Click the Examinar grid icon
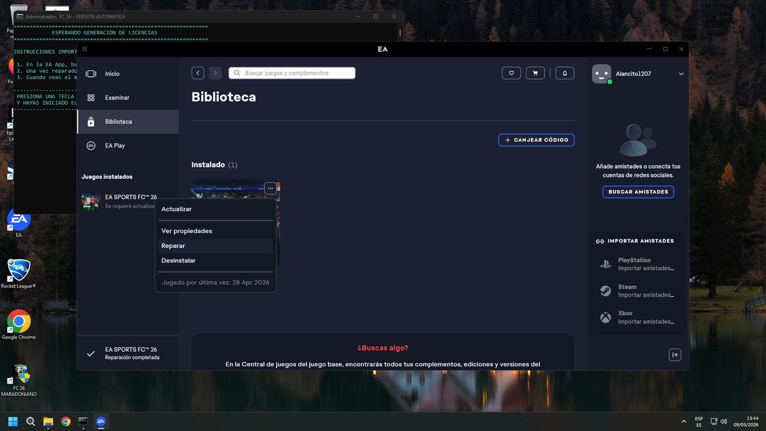 click(91, 98)
